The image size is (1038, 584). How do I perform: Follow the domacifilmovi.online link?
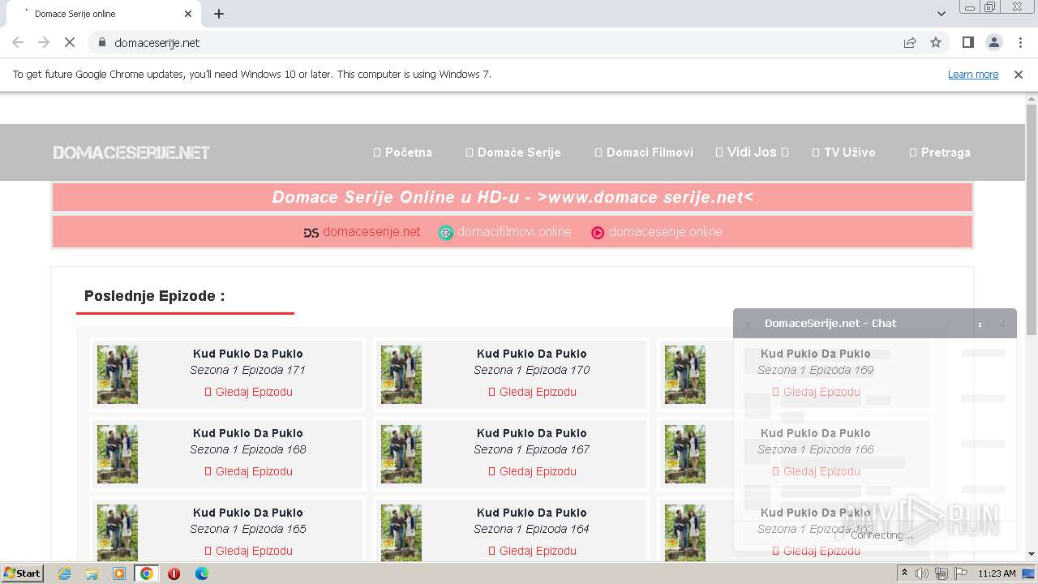coord(514,232)
